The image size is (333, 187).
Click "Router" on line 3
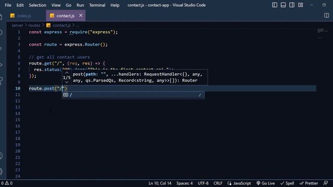coord(92,45)
